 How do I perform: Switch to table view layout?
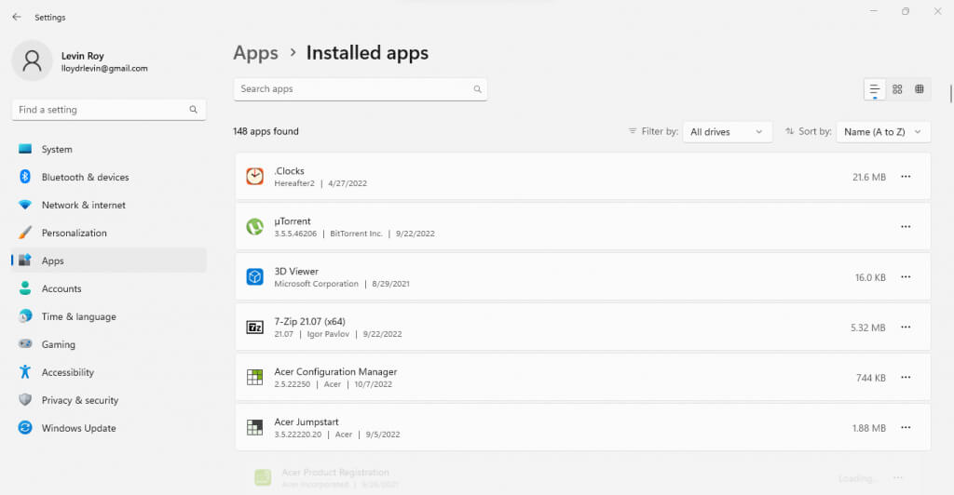coord(920,89)
